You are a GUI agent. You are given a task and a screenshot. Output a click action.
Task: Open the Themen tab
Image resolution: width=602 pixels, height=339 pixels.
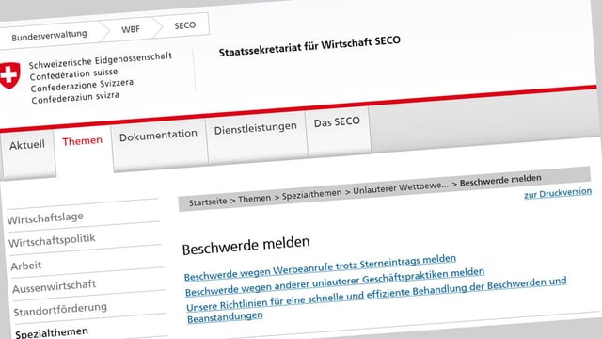click(x=82, y=141)
